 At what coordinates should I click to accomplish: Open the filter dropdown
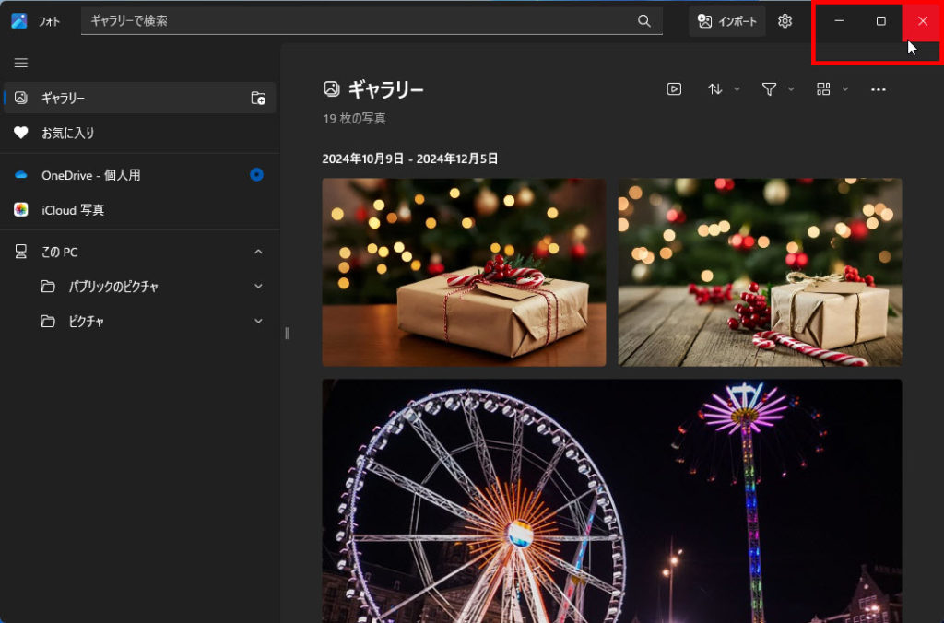(x=777, y=89)
